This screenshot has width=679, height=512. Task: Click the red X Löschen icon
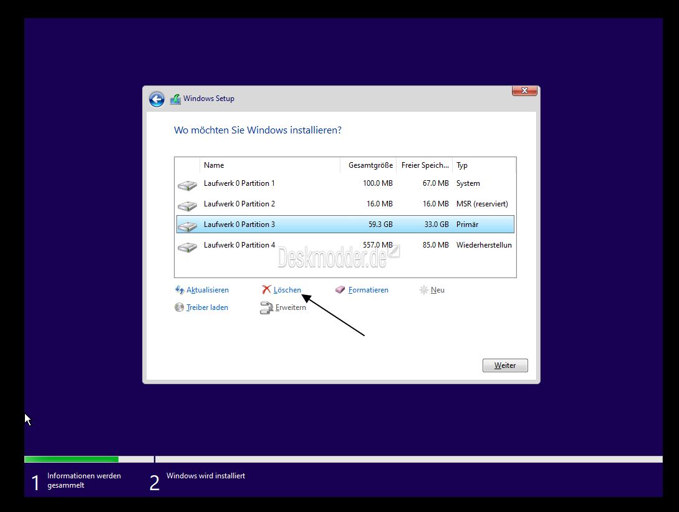267,289
